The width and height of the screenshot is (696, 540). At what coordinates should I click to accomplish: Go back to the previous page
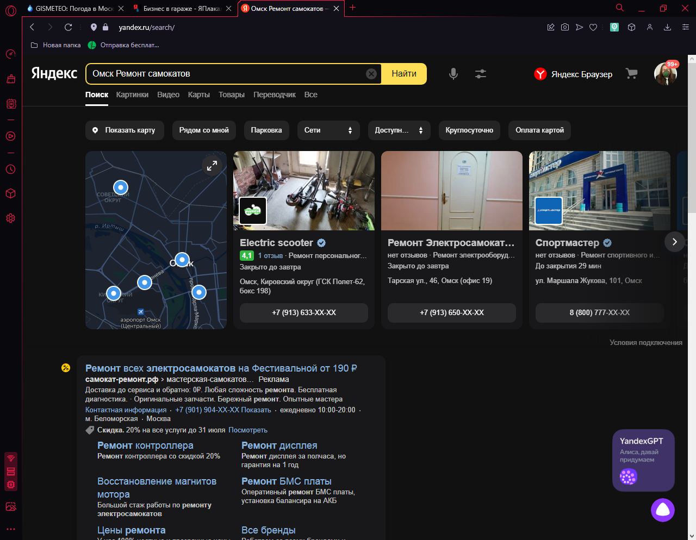32,27
